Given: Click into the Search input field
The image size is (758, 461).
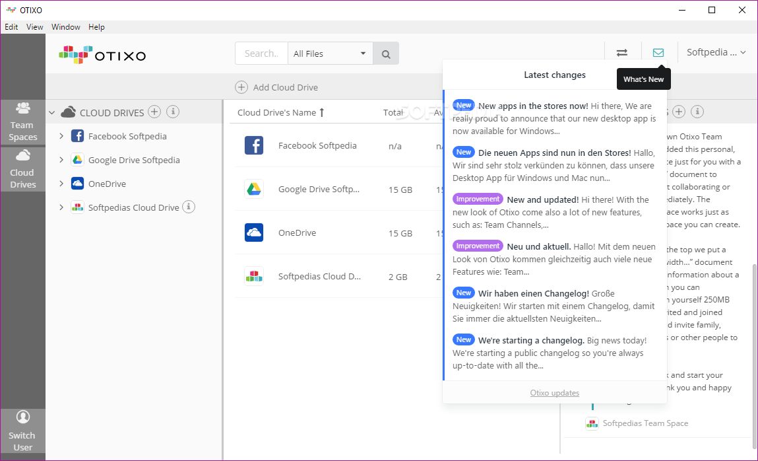Looking at the screenshot, I should click(x=261, y=53).
